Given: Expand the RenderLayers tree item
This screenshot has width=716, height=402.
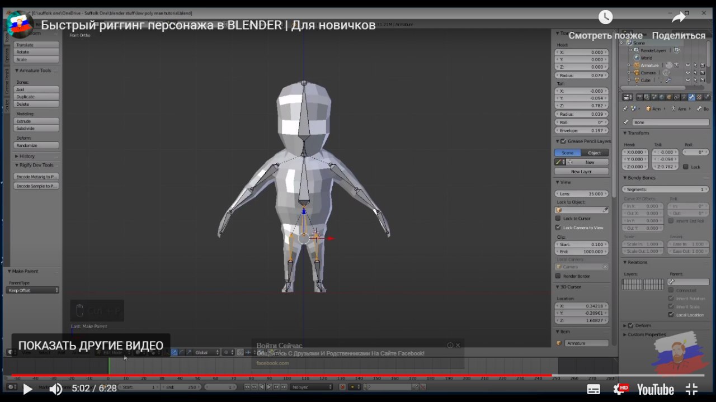Looking at the screenshot, I should [x=629, y=50].
